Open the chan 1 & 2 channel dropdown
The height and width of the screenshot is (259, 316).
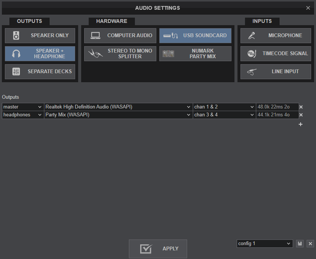click(x=224, y=107)
